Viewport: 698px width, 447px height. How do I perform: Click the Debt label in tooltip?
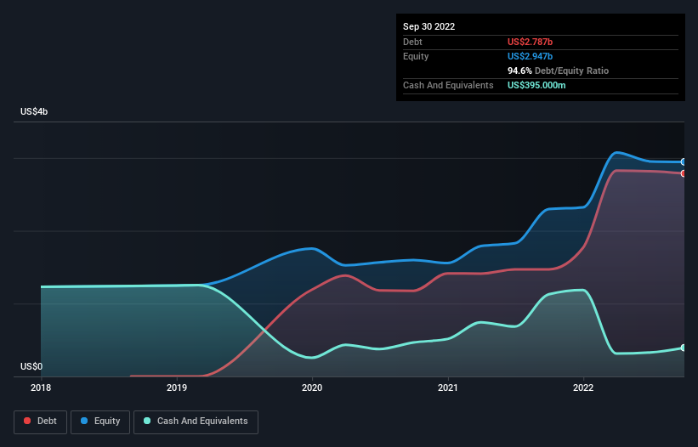[x=412, y=42]
